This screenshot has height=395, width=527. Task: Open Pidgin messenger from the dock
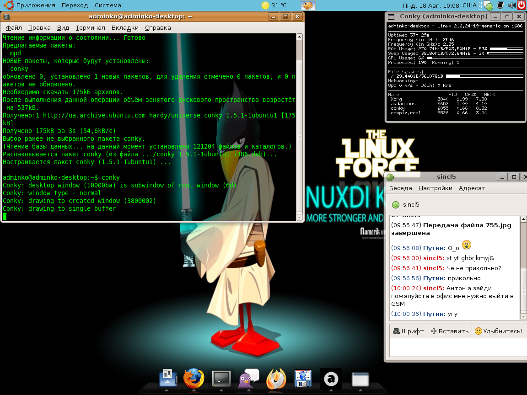pos(249,379)
